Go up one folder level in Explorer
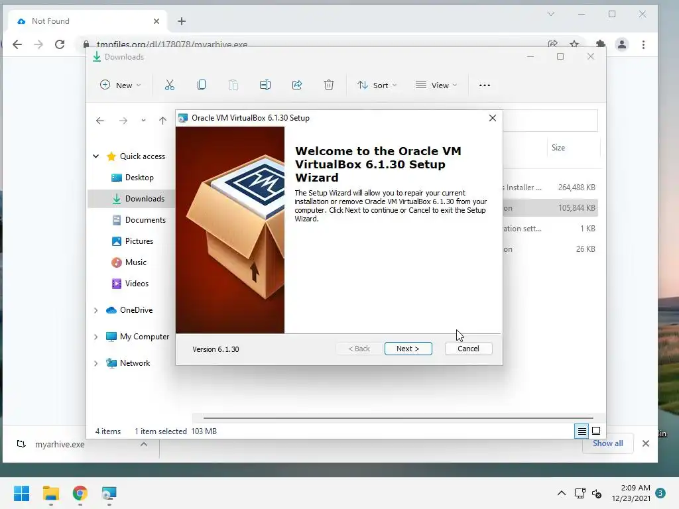Image resolution: width=679 pixels, height=509 pixels. 162,121
